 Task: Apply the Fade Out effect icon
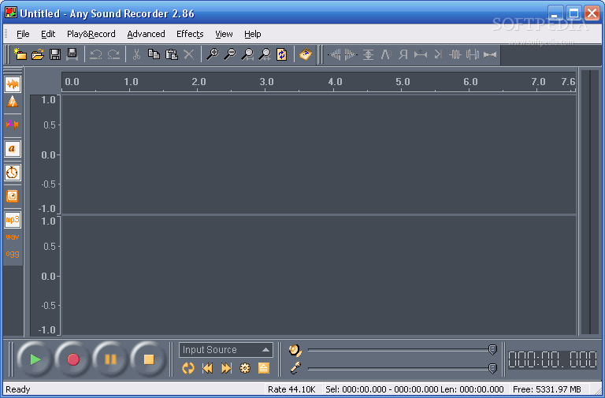tap(351, 55)
